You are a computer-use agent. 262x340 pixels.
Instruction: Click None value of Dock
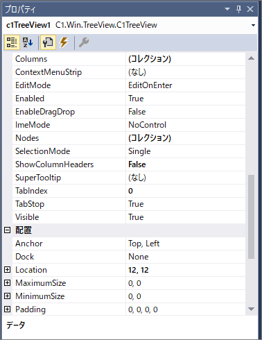[139, 257]
